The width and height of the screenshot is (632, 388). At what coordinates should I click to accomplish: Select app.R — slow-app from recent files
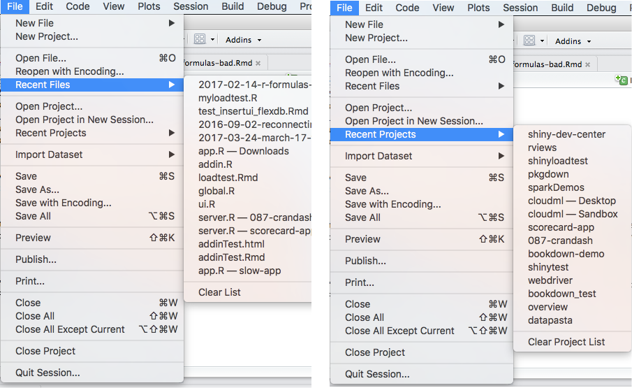239,271
